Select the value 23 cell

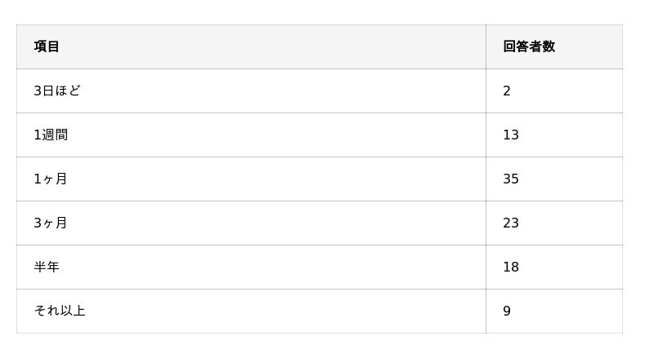click(x=511, y=223)
